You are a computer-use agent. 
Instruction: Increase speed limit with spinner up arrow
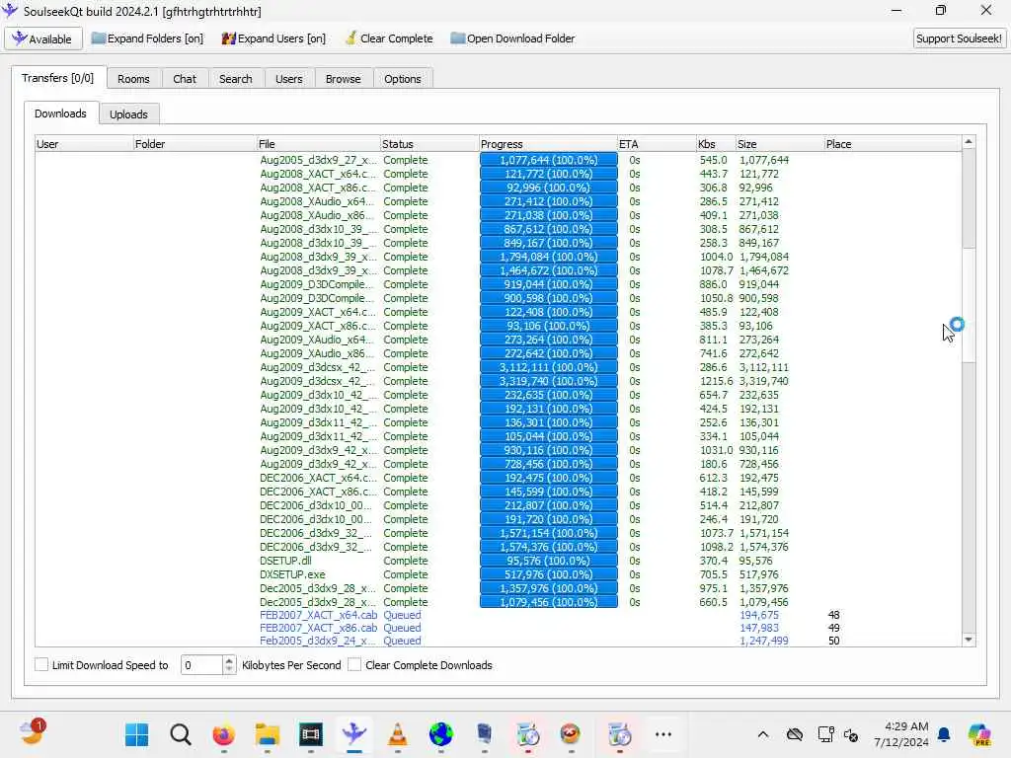click(229, 660)
